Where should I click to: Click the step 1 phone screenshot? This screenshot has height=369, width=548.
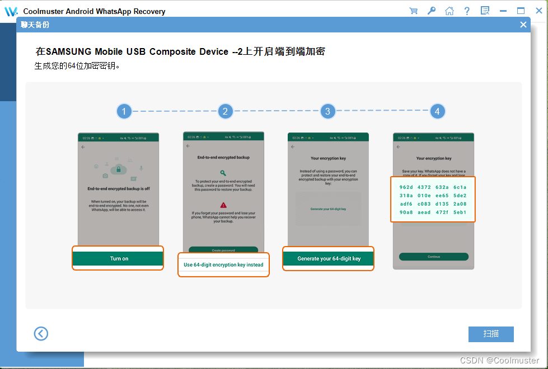118,190
